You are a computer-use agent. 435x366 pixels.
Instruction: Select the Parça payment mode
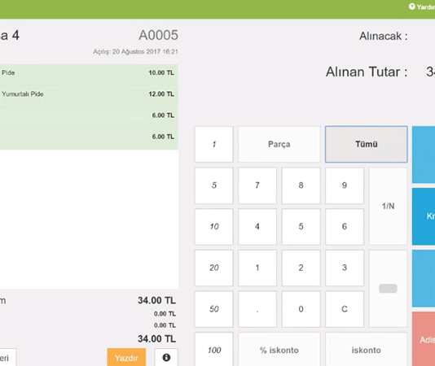tap(279, 144)
